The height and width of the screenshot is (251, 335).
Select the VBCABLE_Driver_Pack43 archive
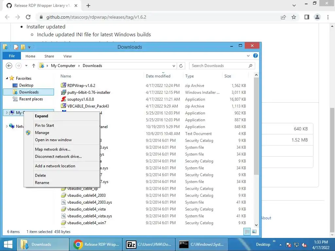[88, 106]
